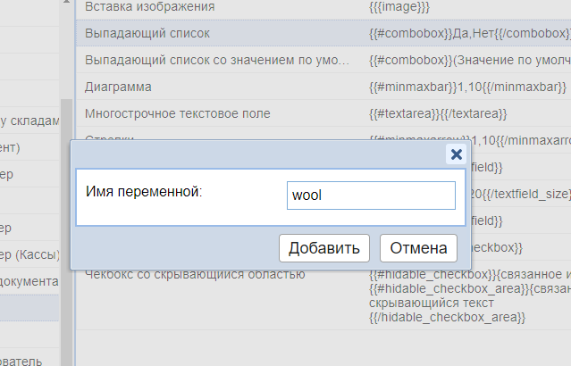571x366 pixels.
Task: Click the 'Имя переменной' text input field
Action: (x=371, y=195)
